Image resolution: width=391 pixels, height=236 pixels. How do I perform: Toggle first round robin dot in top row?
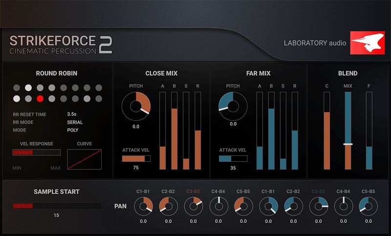17,88
